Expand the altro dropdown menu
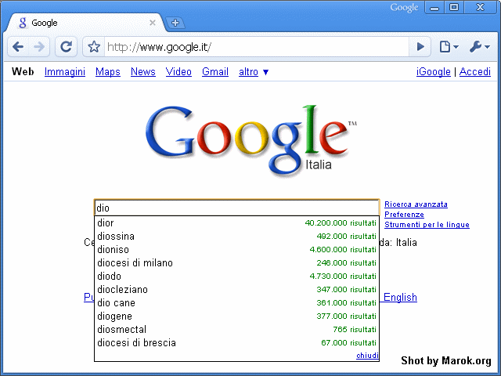 [254, 71]
